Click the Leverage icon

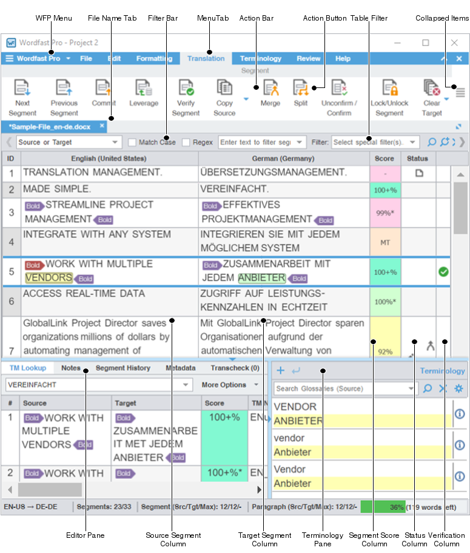(143, 87)
